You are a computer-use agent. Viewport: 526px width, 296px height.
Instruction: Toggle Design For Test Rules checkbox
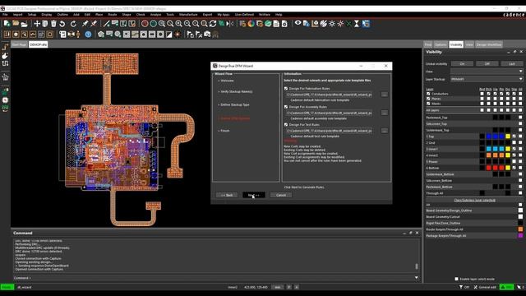[x=286, y=124]
